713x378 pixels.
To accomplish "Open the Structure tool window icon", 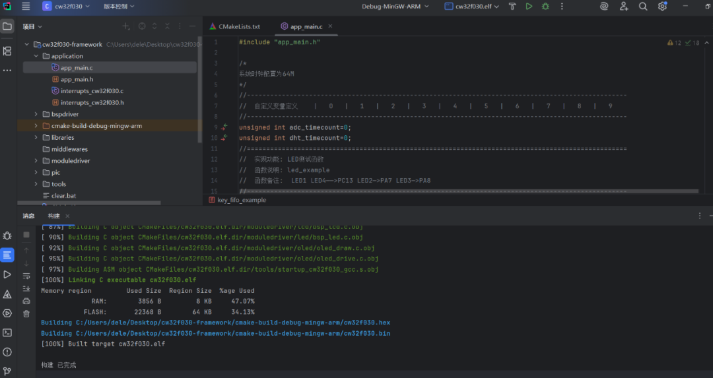I will pyautogui.click(x=7, y=51).
